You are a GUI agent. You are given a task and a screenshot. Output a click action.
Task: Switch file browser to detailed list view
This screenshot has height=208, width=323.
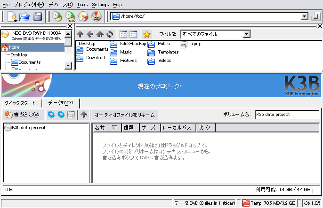tap(133, 34)
